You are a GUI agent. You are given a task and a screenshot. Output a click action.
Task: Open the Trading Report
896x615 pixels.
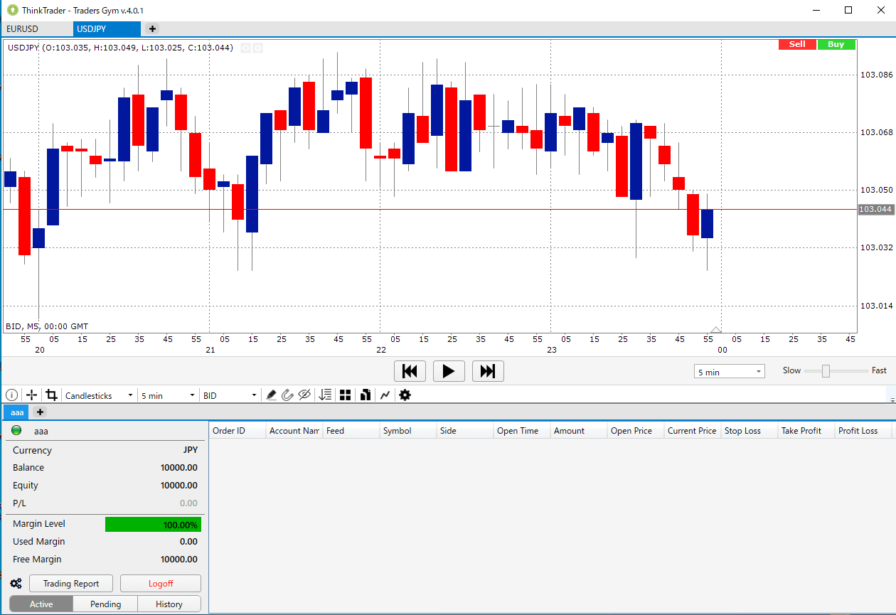coord(70,583)
